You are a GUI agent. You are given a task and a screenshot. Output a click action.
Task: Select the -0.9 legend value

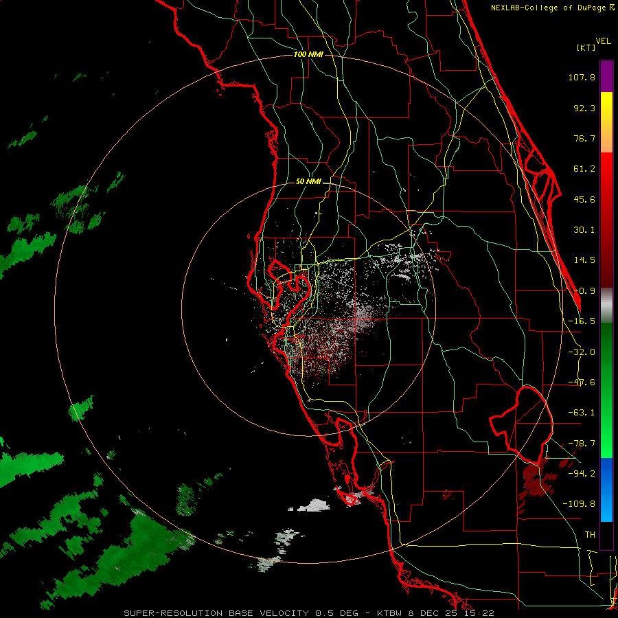pyautogui.click(x=584, y=291)
